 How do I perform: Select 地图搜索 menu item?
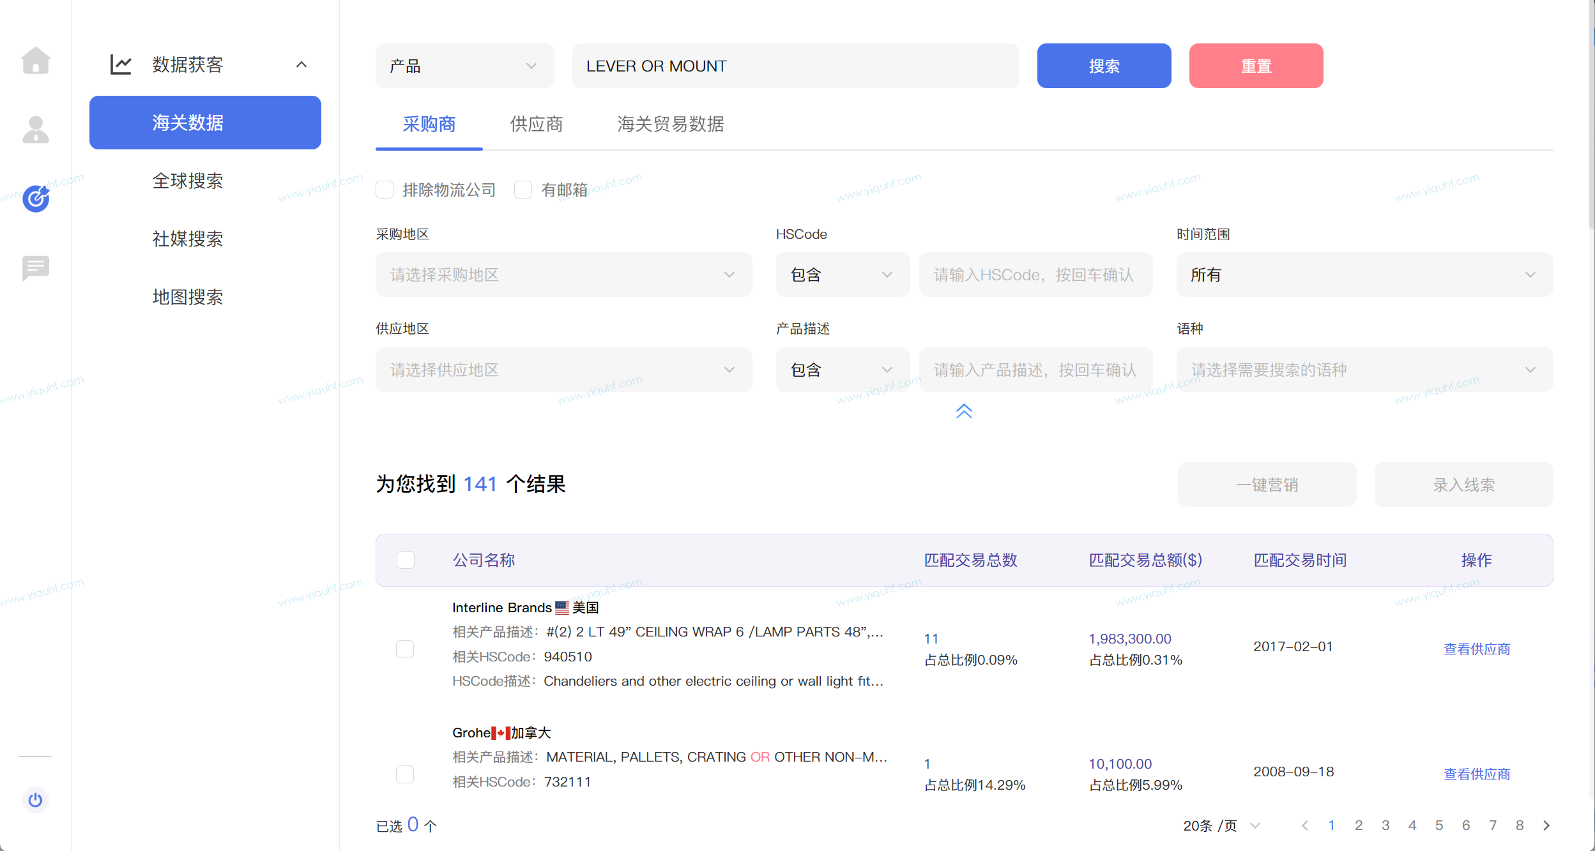[x=188, y=297]
